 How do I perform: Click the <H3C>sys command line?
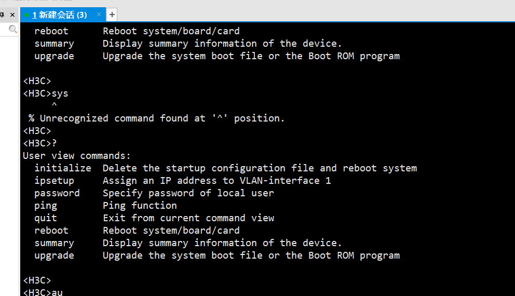[46, 93]
